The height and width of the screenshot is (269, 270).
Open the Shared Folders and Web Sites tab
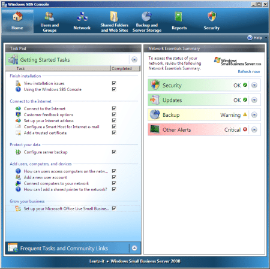coord(114,22)
